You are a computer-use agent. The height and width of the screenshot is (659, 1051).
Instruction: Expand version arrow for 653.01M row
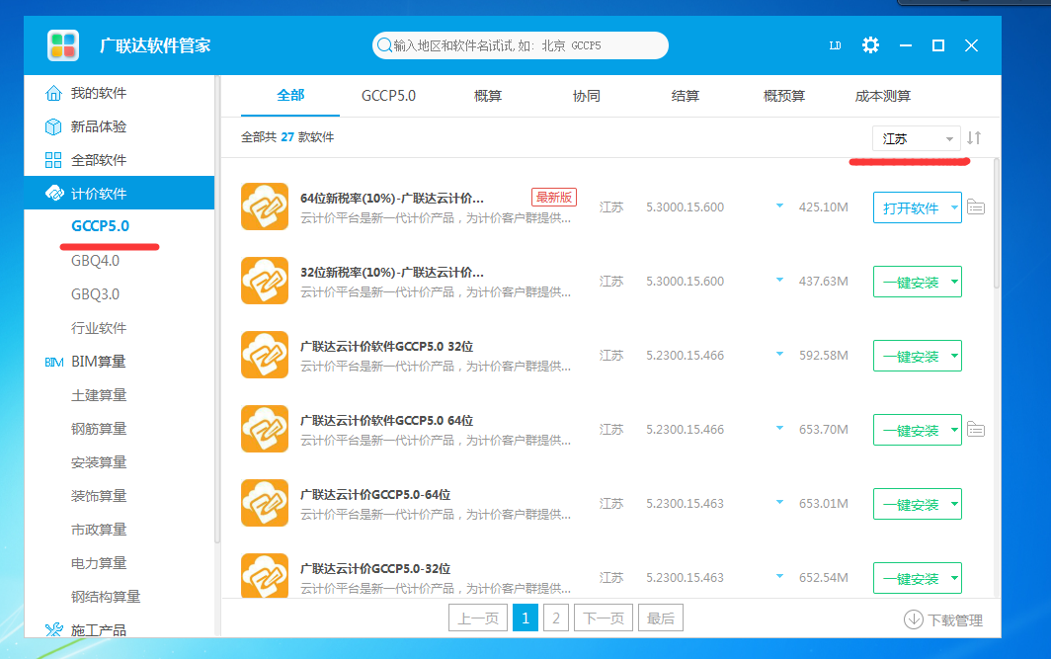[x=779, y=502]
